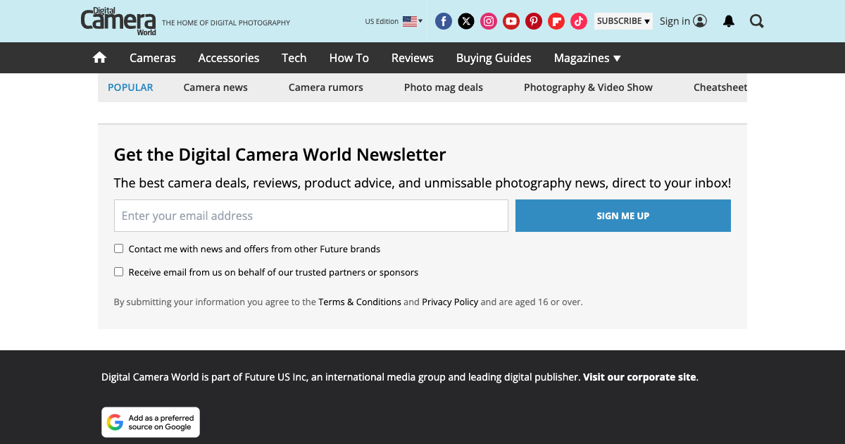Select the home icon in navigation
The height and width of the screenshot is (444, 845).
pyautogui.click(x=99, y=57)
